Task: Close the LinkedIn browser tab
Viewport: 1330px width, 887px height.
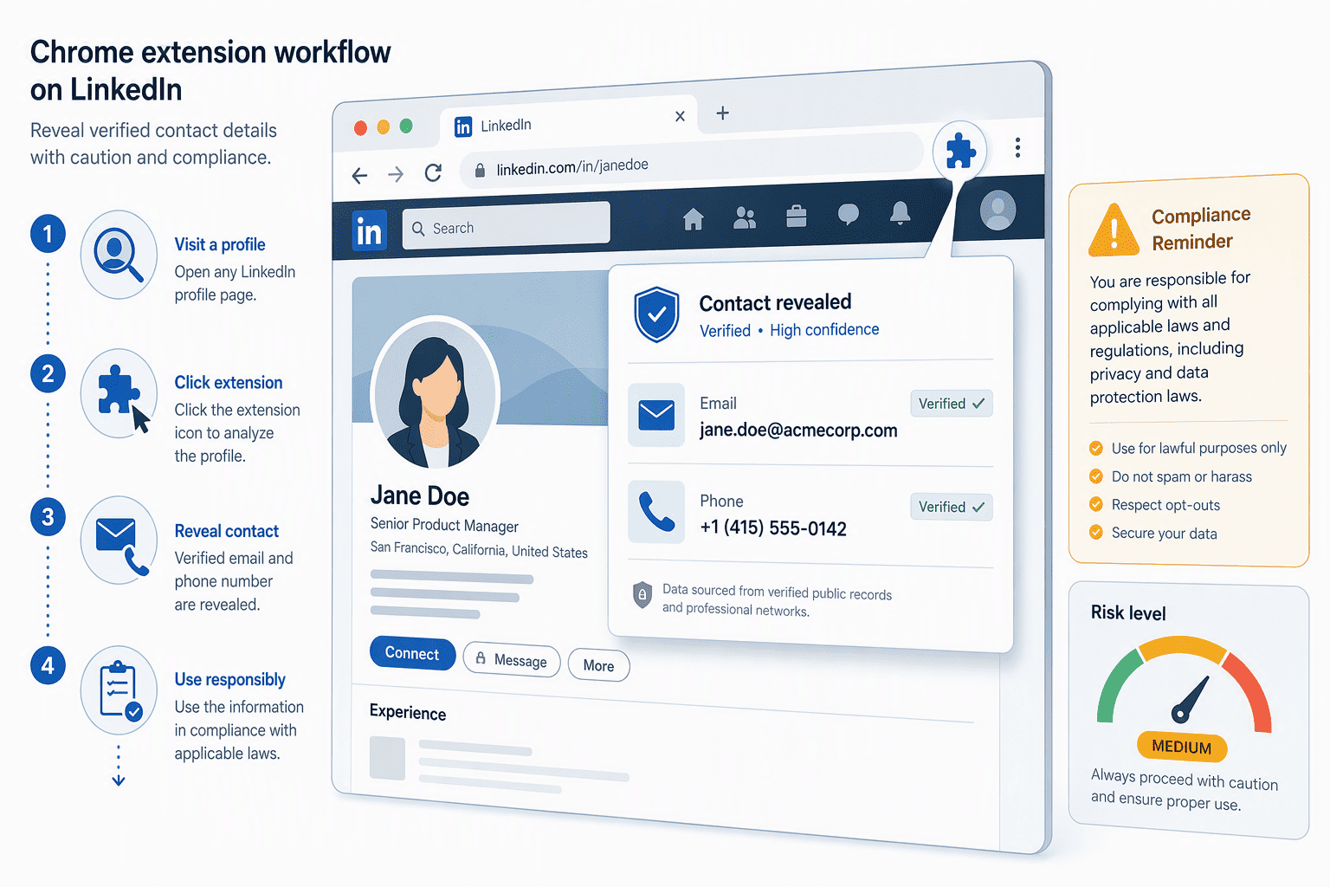Action: click(680, 116)
